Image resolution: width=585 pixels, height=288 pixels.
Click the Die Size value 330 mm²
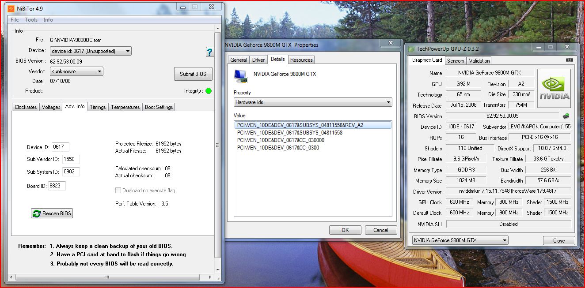(521, 94)
